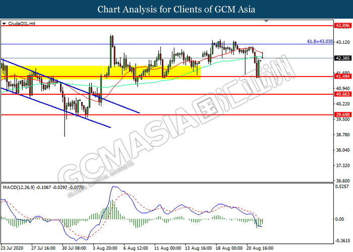Select the lower blue descending channel line
The height and width of the screenshot is (252, 353).
(x=56, y=108)
